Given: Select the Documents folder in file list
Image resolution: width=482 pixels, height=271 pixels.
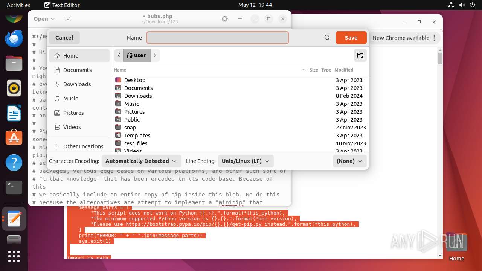Looking at the screenshot, I should coord(241,88).
